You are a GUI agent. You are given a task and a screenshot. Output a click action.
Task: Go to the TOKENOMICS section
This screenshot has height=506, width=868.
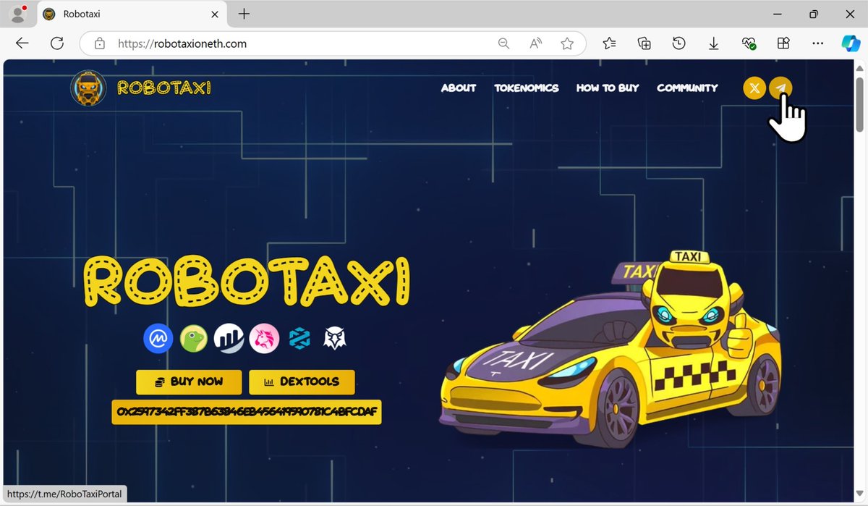pyautogui.click(x=527, y=88)
